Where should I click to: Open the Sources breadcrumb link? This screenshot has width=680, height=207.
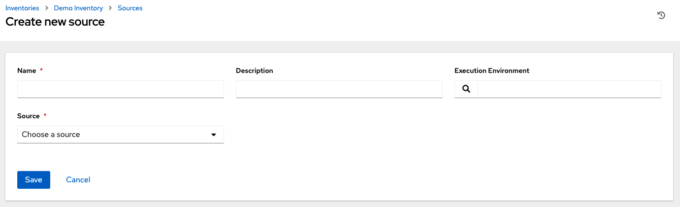click(x=130, y=8)
